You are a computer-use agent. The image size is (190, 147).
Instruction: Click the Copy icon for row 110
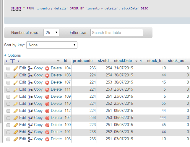[x=30, y=104]
